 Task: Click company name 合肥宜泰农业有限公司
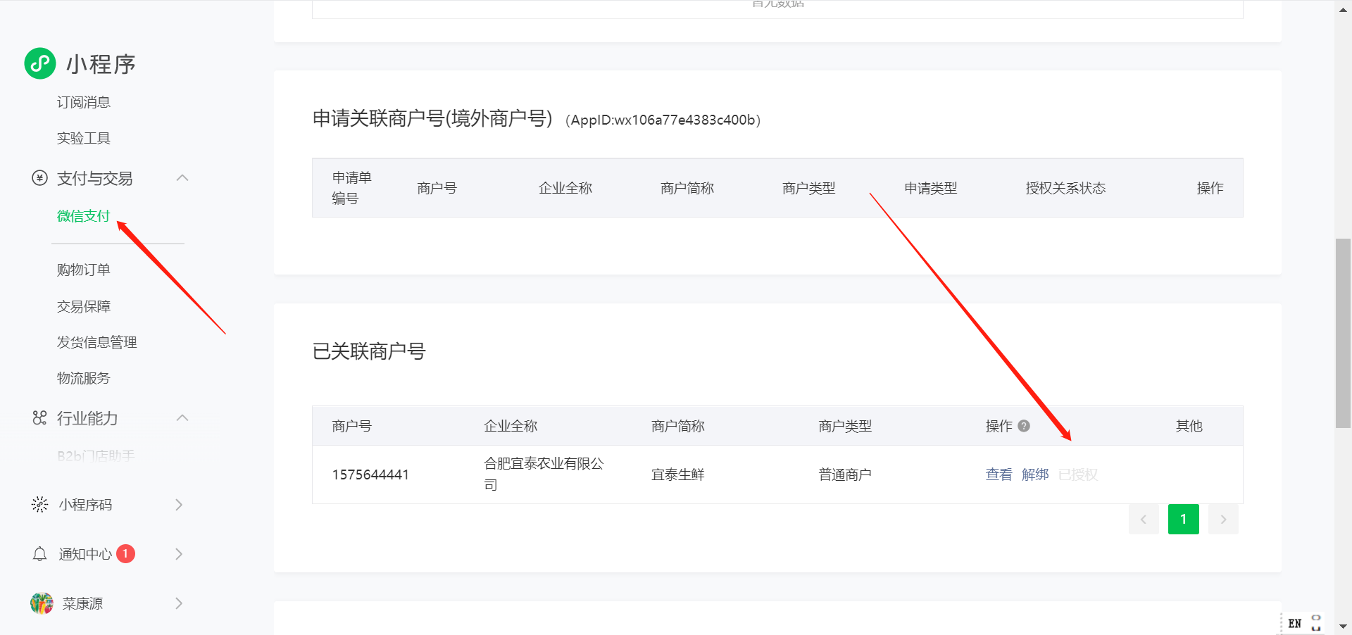(x=544, y=474)
